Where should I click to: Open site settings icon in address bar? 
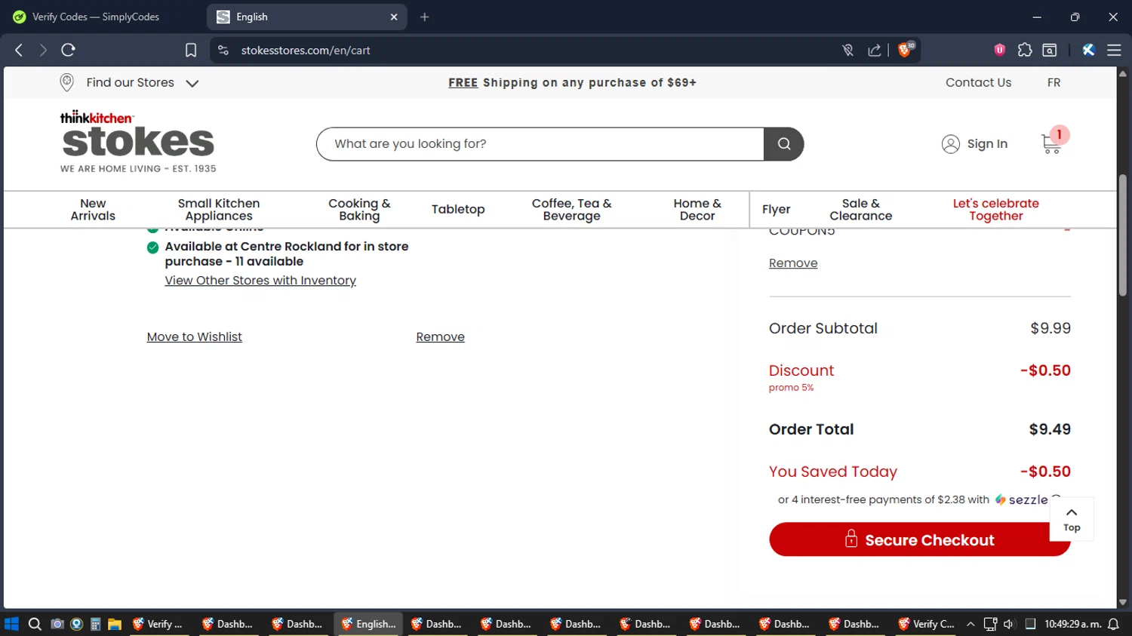click(x=223, y=50)
